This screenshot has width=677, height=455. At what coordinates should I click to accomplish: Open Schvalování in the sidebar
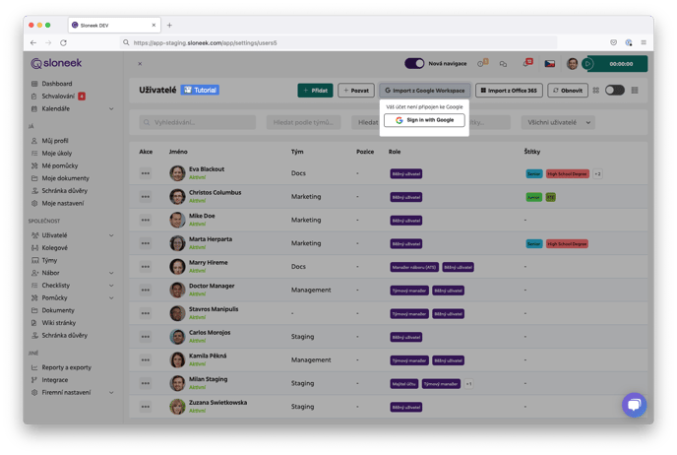coord(58,96)
